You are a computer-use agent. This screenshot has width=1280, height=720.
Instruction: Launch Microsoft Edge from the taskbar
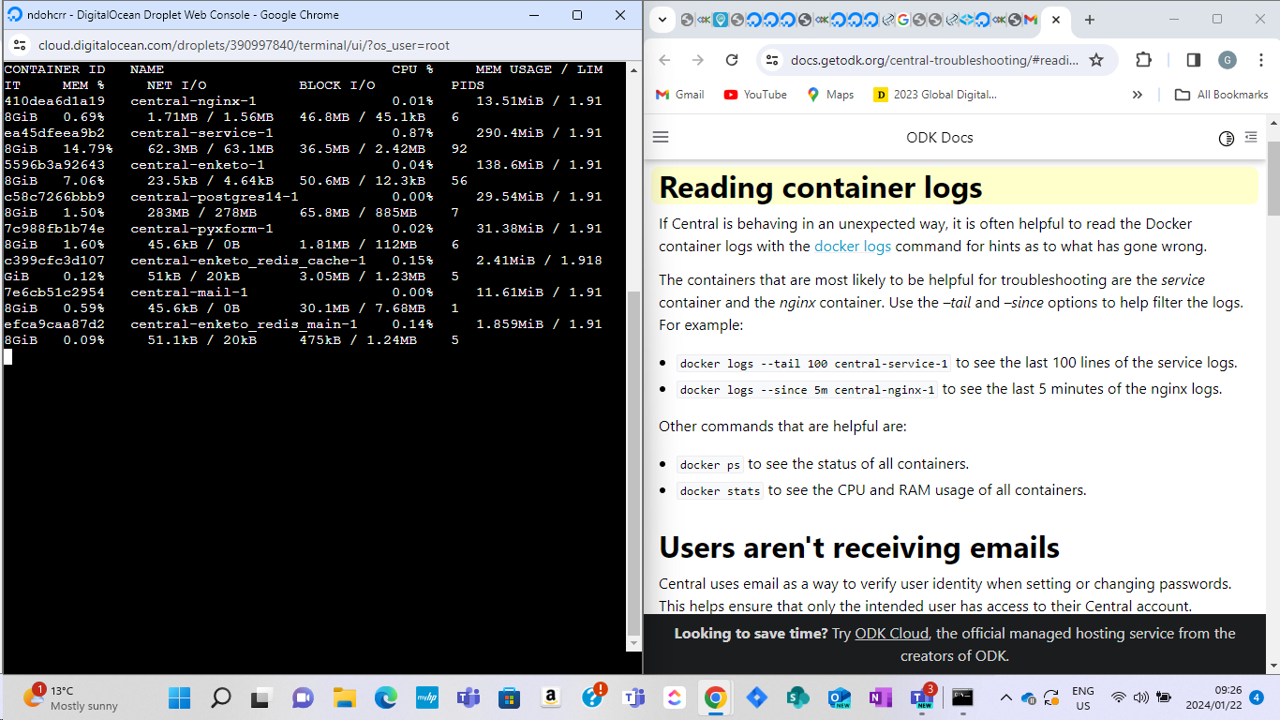pyautogui.click(x=385, y=697)
